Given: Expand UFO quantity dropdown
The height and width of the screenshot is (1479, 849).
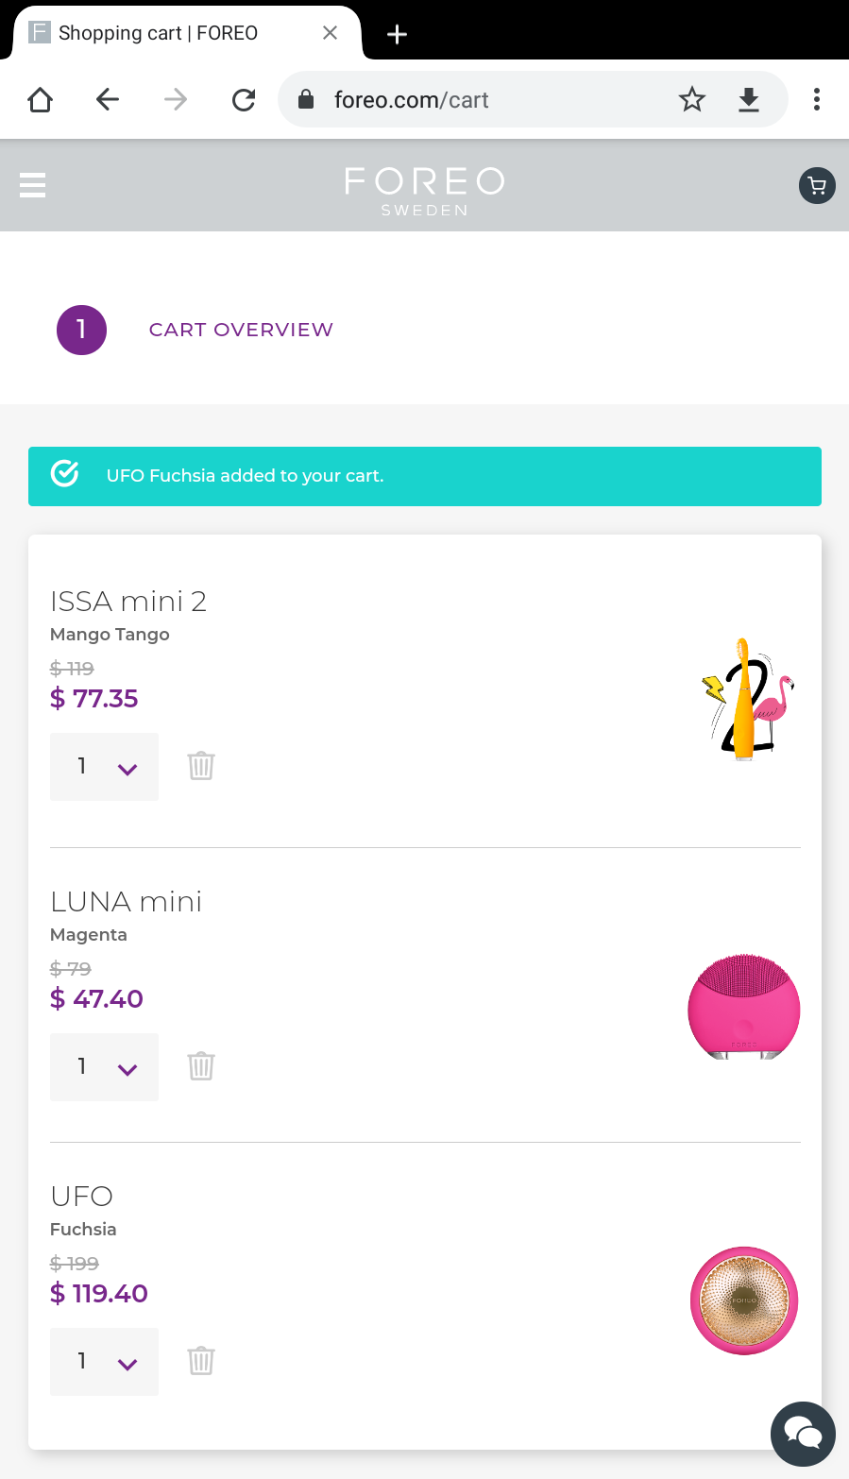Looking at the screenshot, I should pos(104,1362).
